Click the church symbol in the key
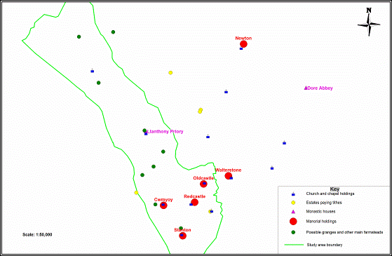This screenshot has height=256, width=392. [293, 194]
